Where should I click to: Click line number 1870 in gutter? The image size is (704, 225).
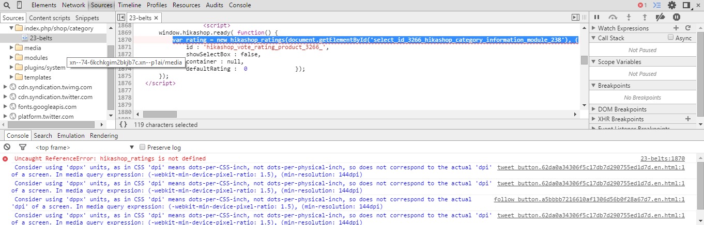pyautogui.click(x=124, y=40)
